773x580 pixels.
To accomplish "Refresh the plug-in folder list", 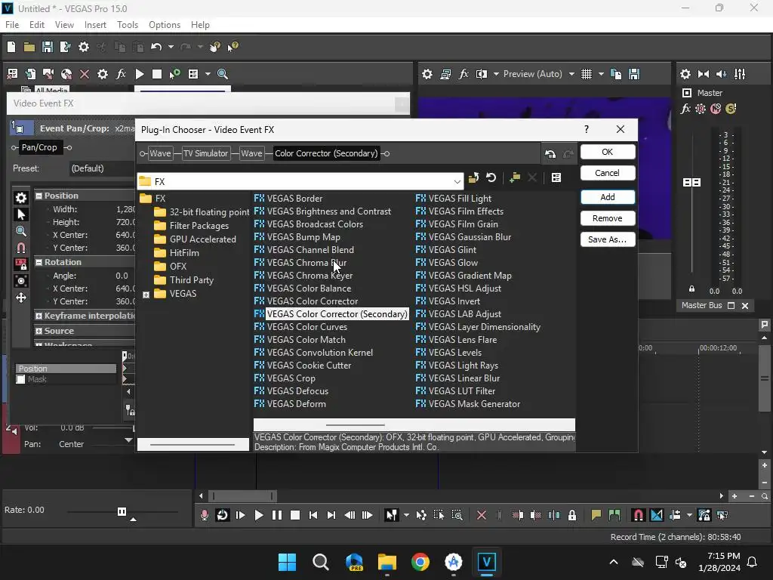I will point(491,177).
